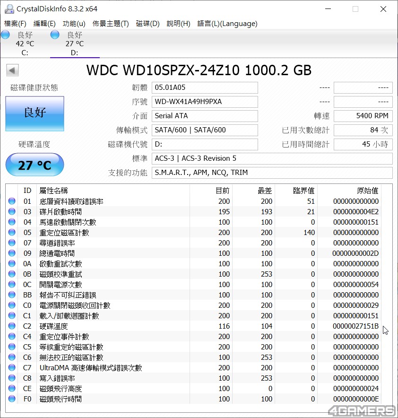
Task: Click status orb for attribute C8
Action: (12, 378)
